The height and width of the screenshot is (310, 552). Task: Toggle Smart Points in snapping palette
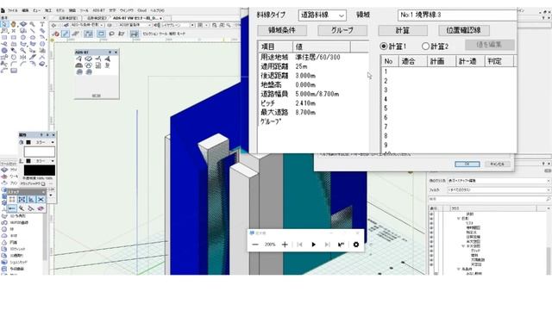coord(12,208)
